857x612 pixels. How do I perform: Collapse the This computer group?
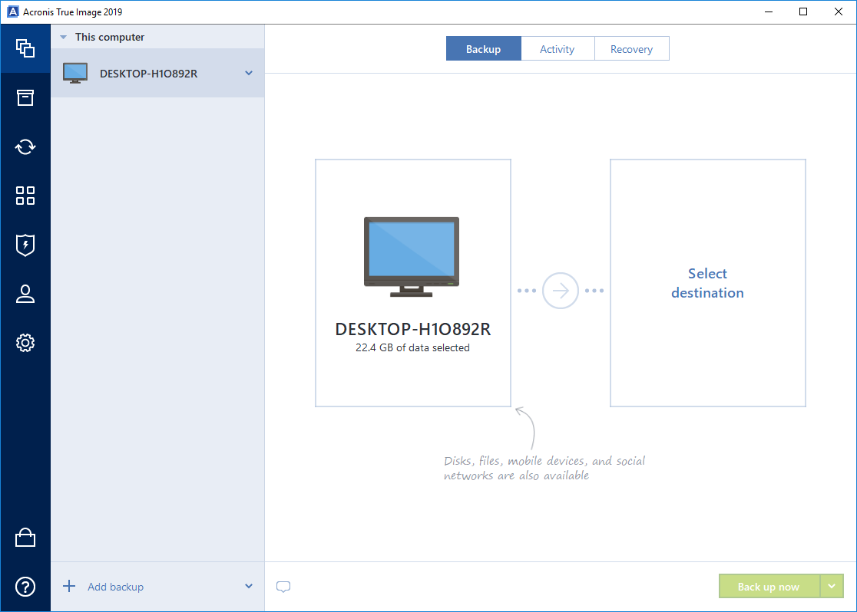pos(64,37)
